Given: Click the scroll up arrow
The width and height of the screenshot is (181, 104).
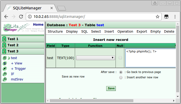Looking at the screenshot, I should tap(178, 24).
